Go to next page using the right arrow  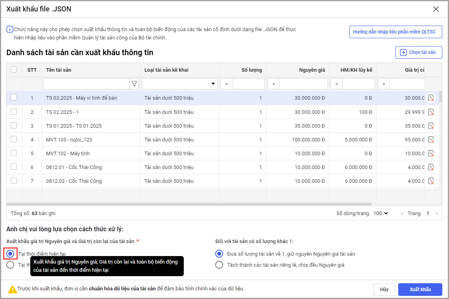436,214
